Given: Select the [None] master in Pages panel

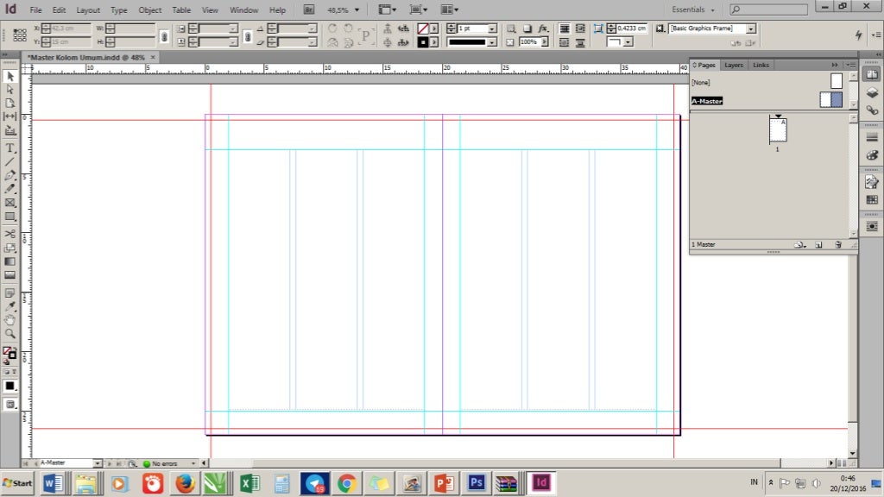Looking at the screenshot, I should tap(701, 82).
